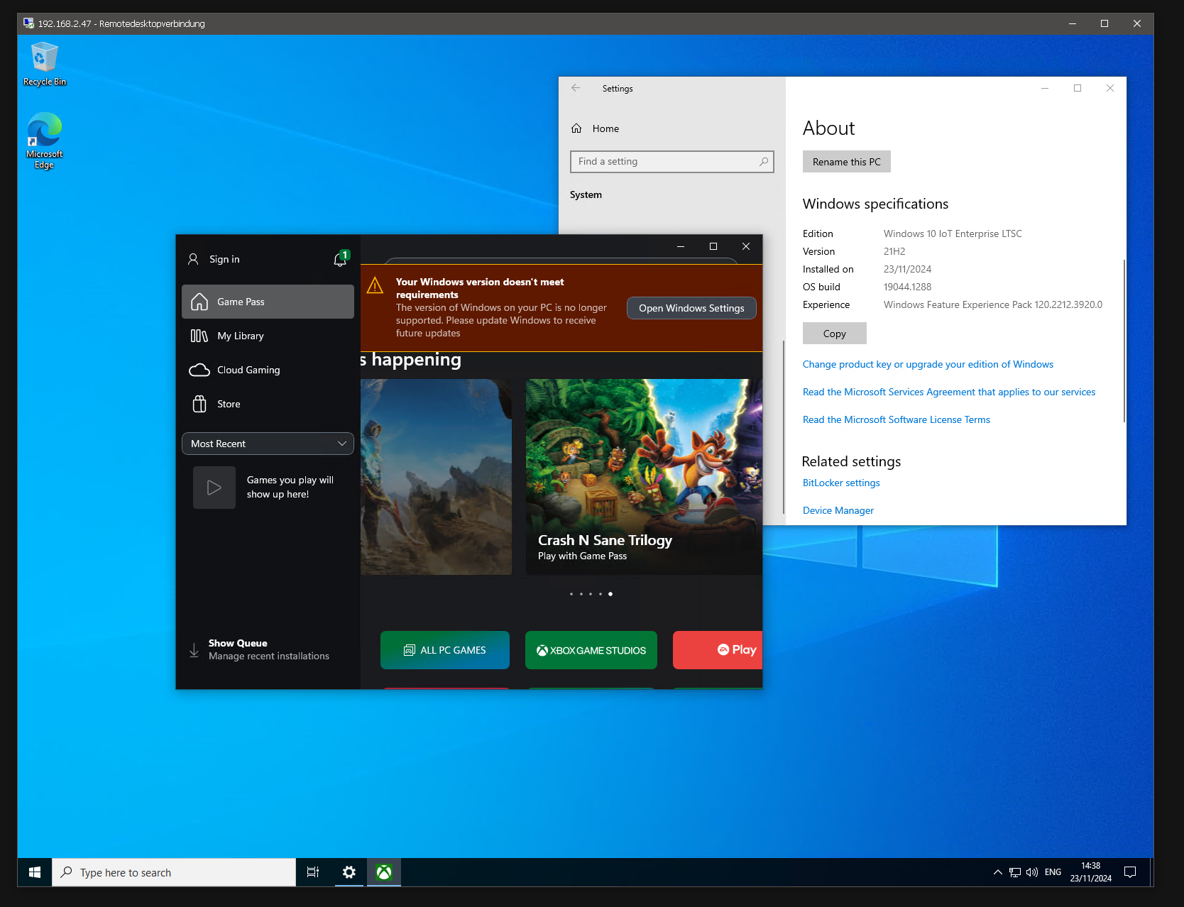Viewport: 1184px width, 907px height.
Task: Click the edition text Windows 10 IoT Enterprise LTSC
Action: click(953, 233)
